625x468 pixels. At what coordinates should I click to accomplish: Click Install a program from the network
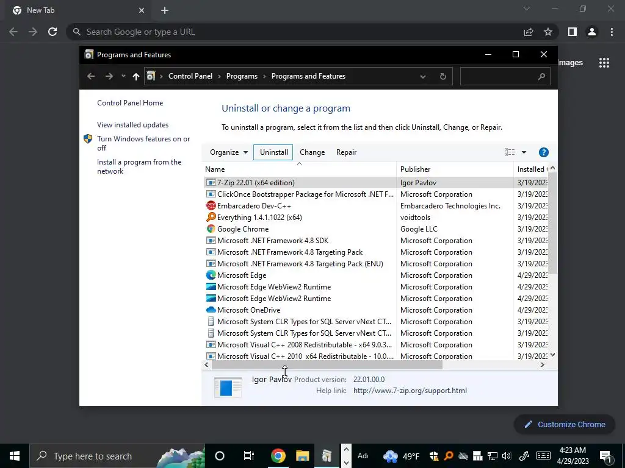tap(139, 166)
